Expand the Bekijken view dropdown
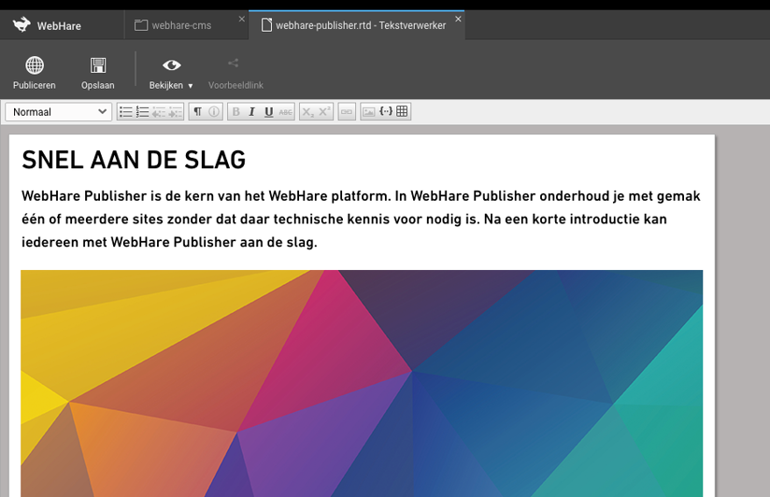Viewport: 770px width, 497px height. pos(172,73)
